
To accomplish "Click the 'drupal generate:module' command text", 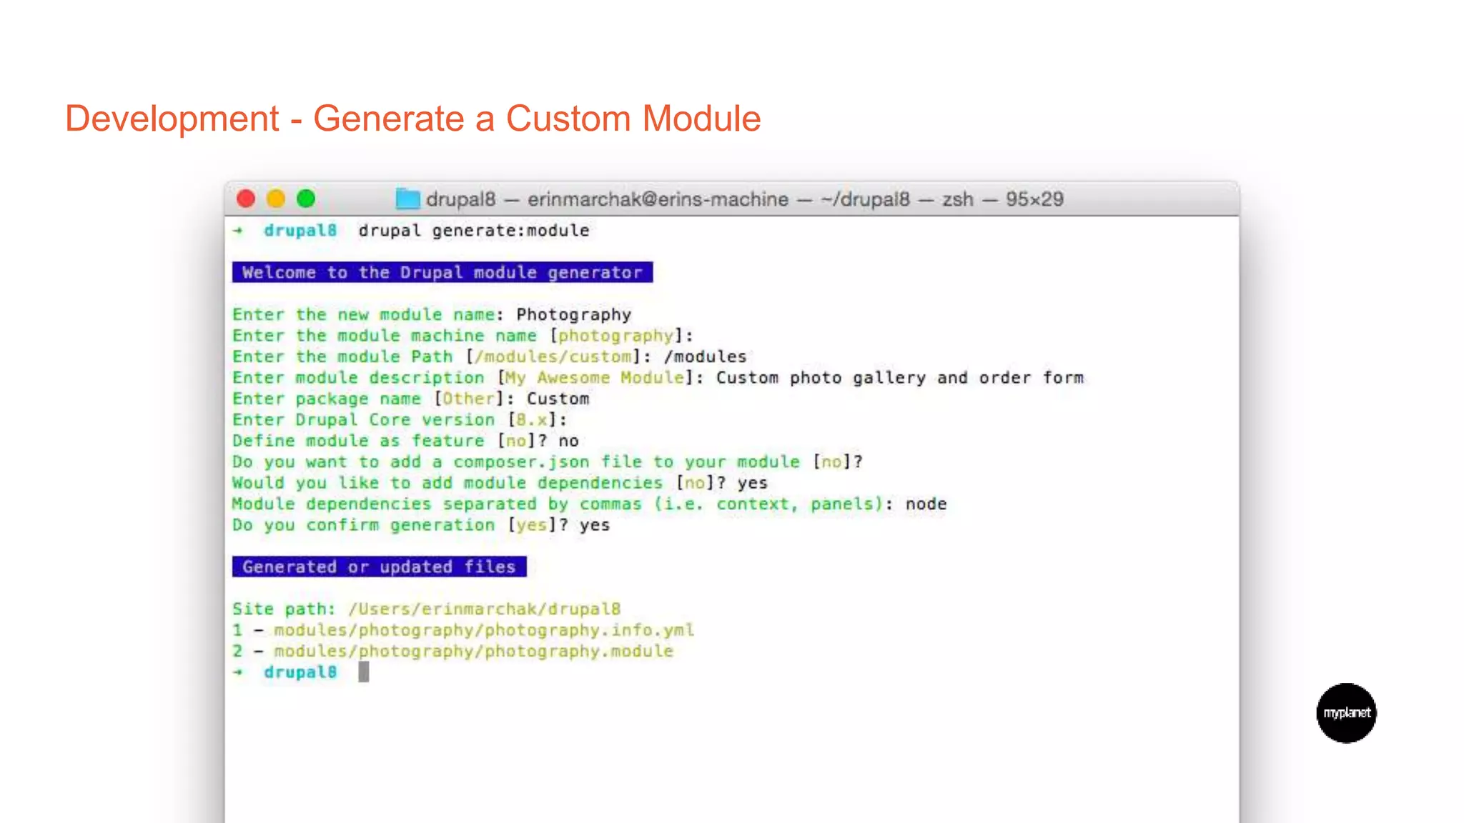I will pyautogui.click(x=474, y=231).
